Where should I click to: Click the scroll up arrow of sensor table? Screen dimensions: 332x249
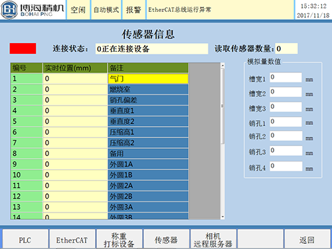click(222, 66)
